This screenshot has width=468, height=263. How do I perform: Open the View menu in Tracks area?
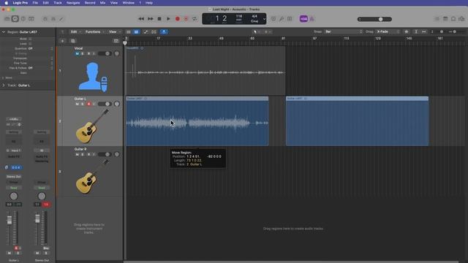pos(114,31)
